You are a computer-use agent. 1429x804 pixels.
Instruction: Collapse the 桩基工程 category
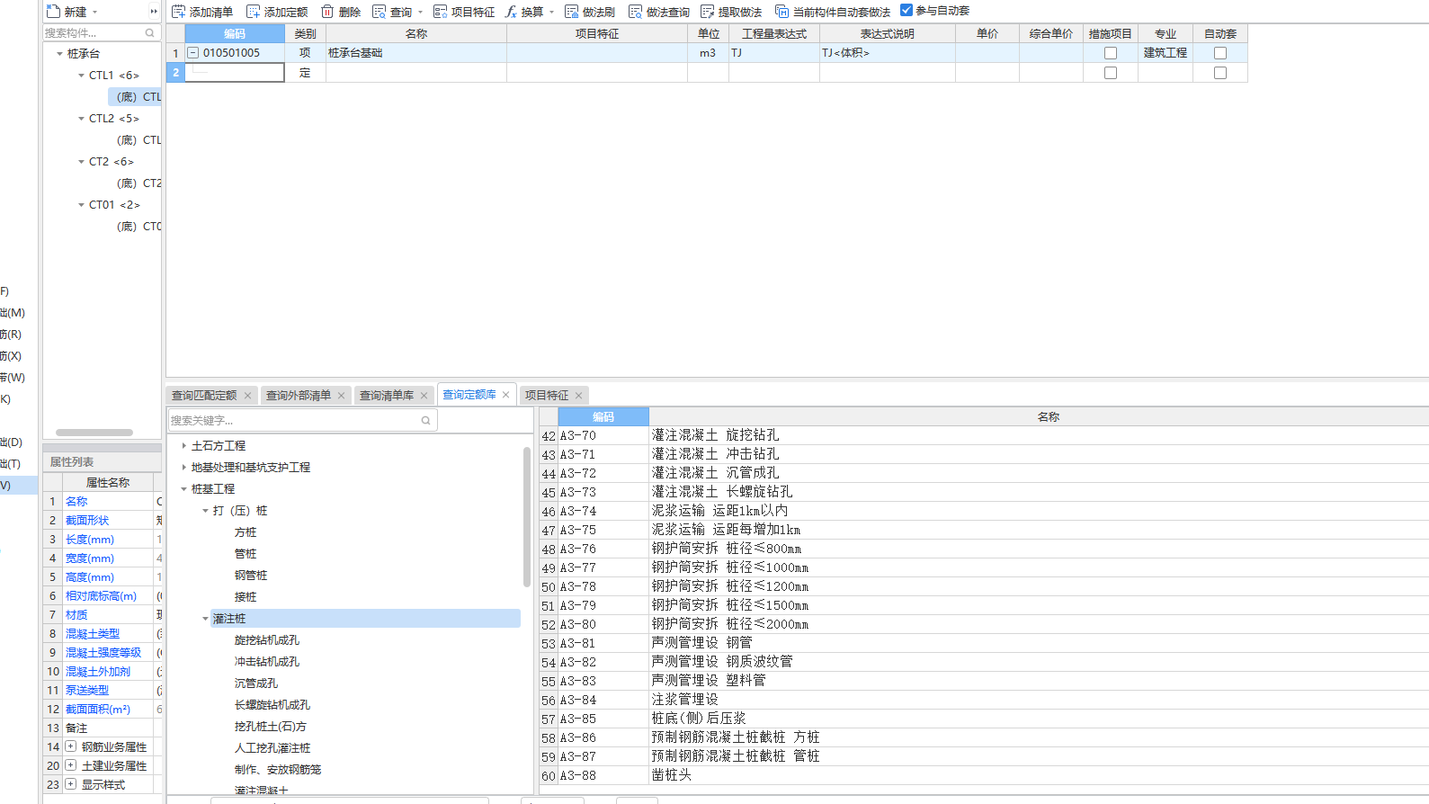click(183, 489)
